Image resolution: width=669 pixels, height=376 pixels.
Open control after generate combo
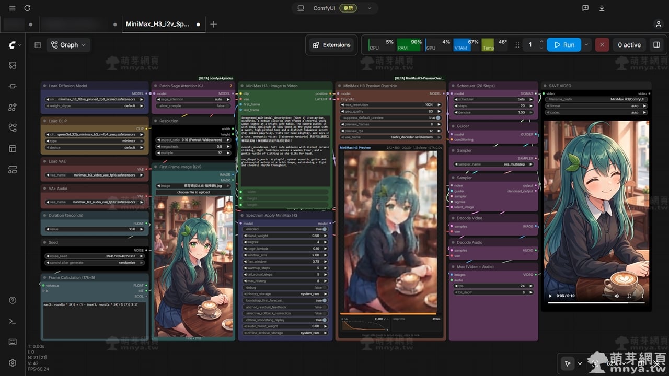point(95,263)
